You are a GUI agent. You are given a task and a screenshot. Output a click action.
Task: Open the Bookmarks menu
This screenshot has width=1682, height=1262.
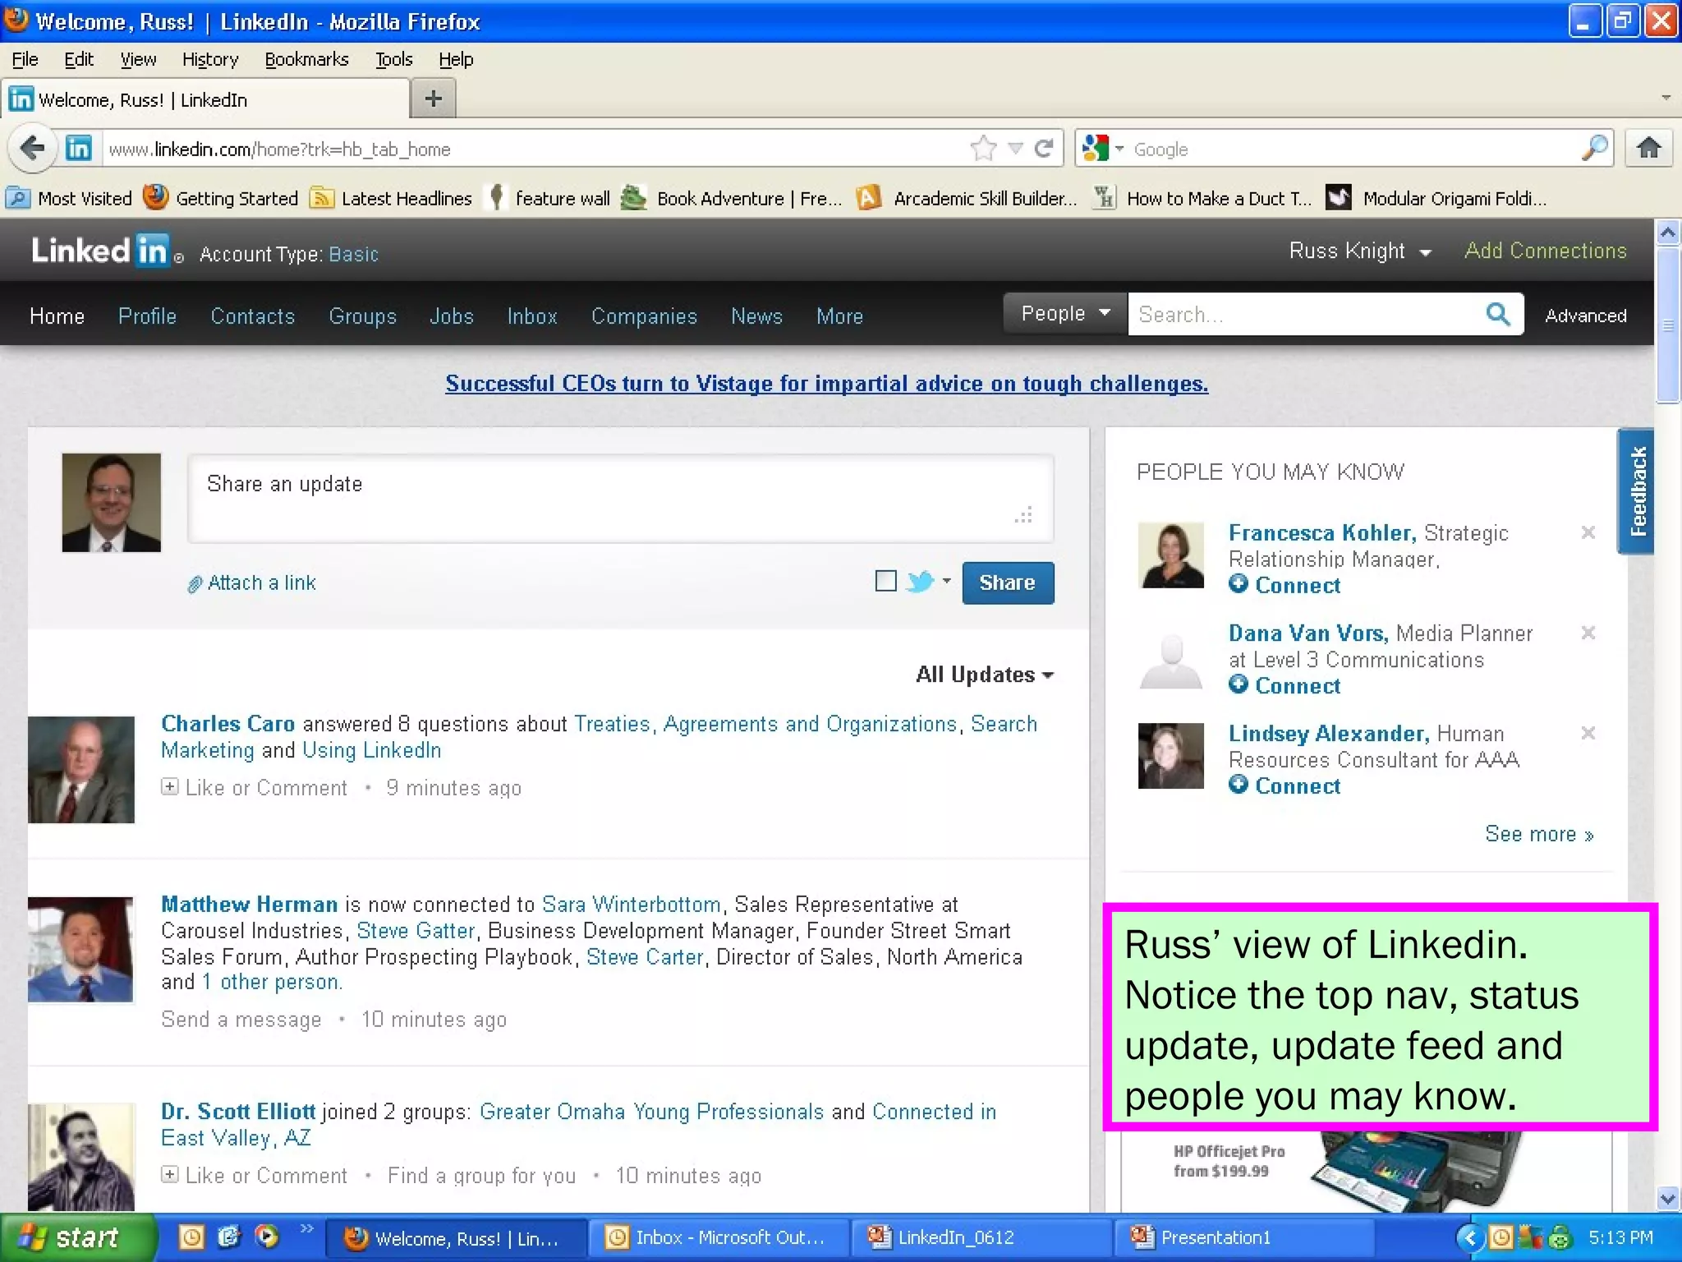point(306,59)
